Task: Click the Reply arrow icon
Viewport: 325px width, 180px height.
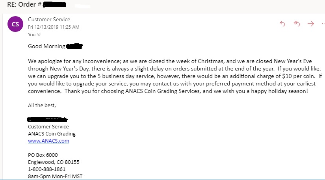Action: tap(282, 24)
